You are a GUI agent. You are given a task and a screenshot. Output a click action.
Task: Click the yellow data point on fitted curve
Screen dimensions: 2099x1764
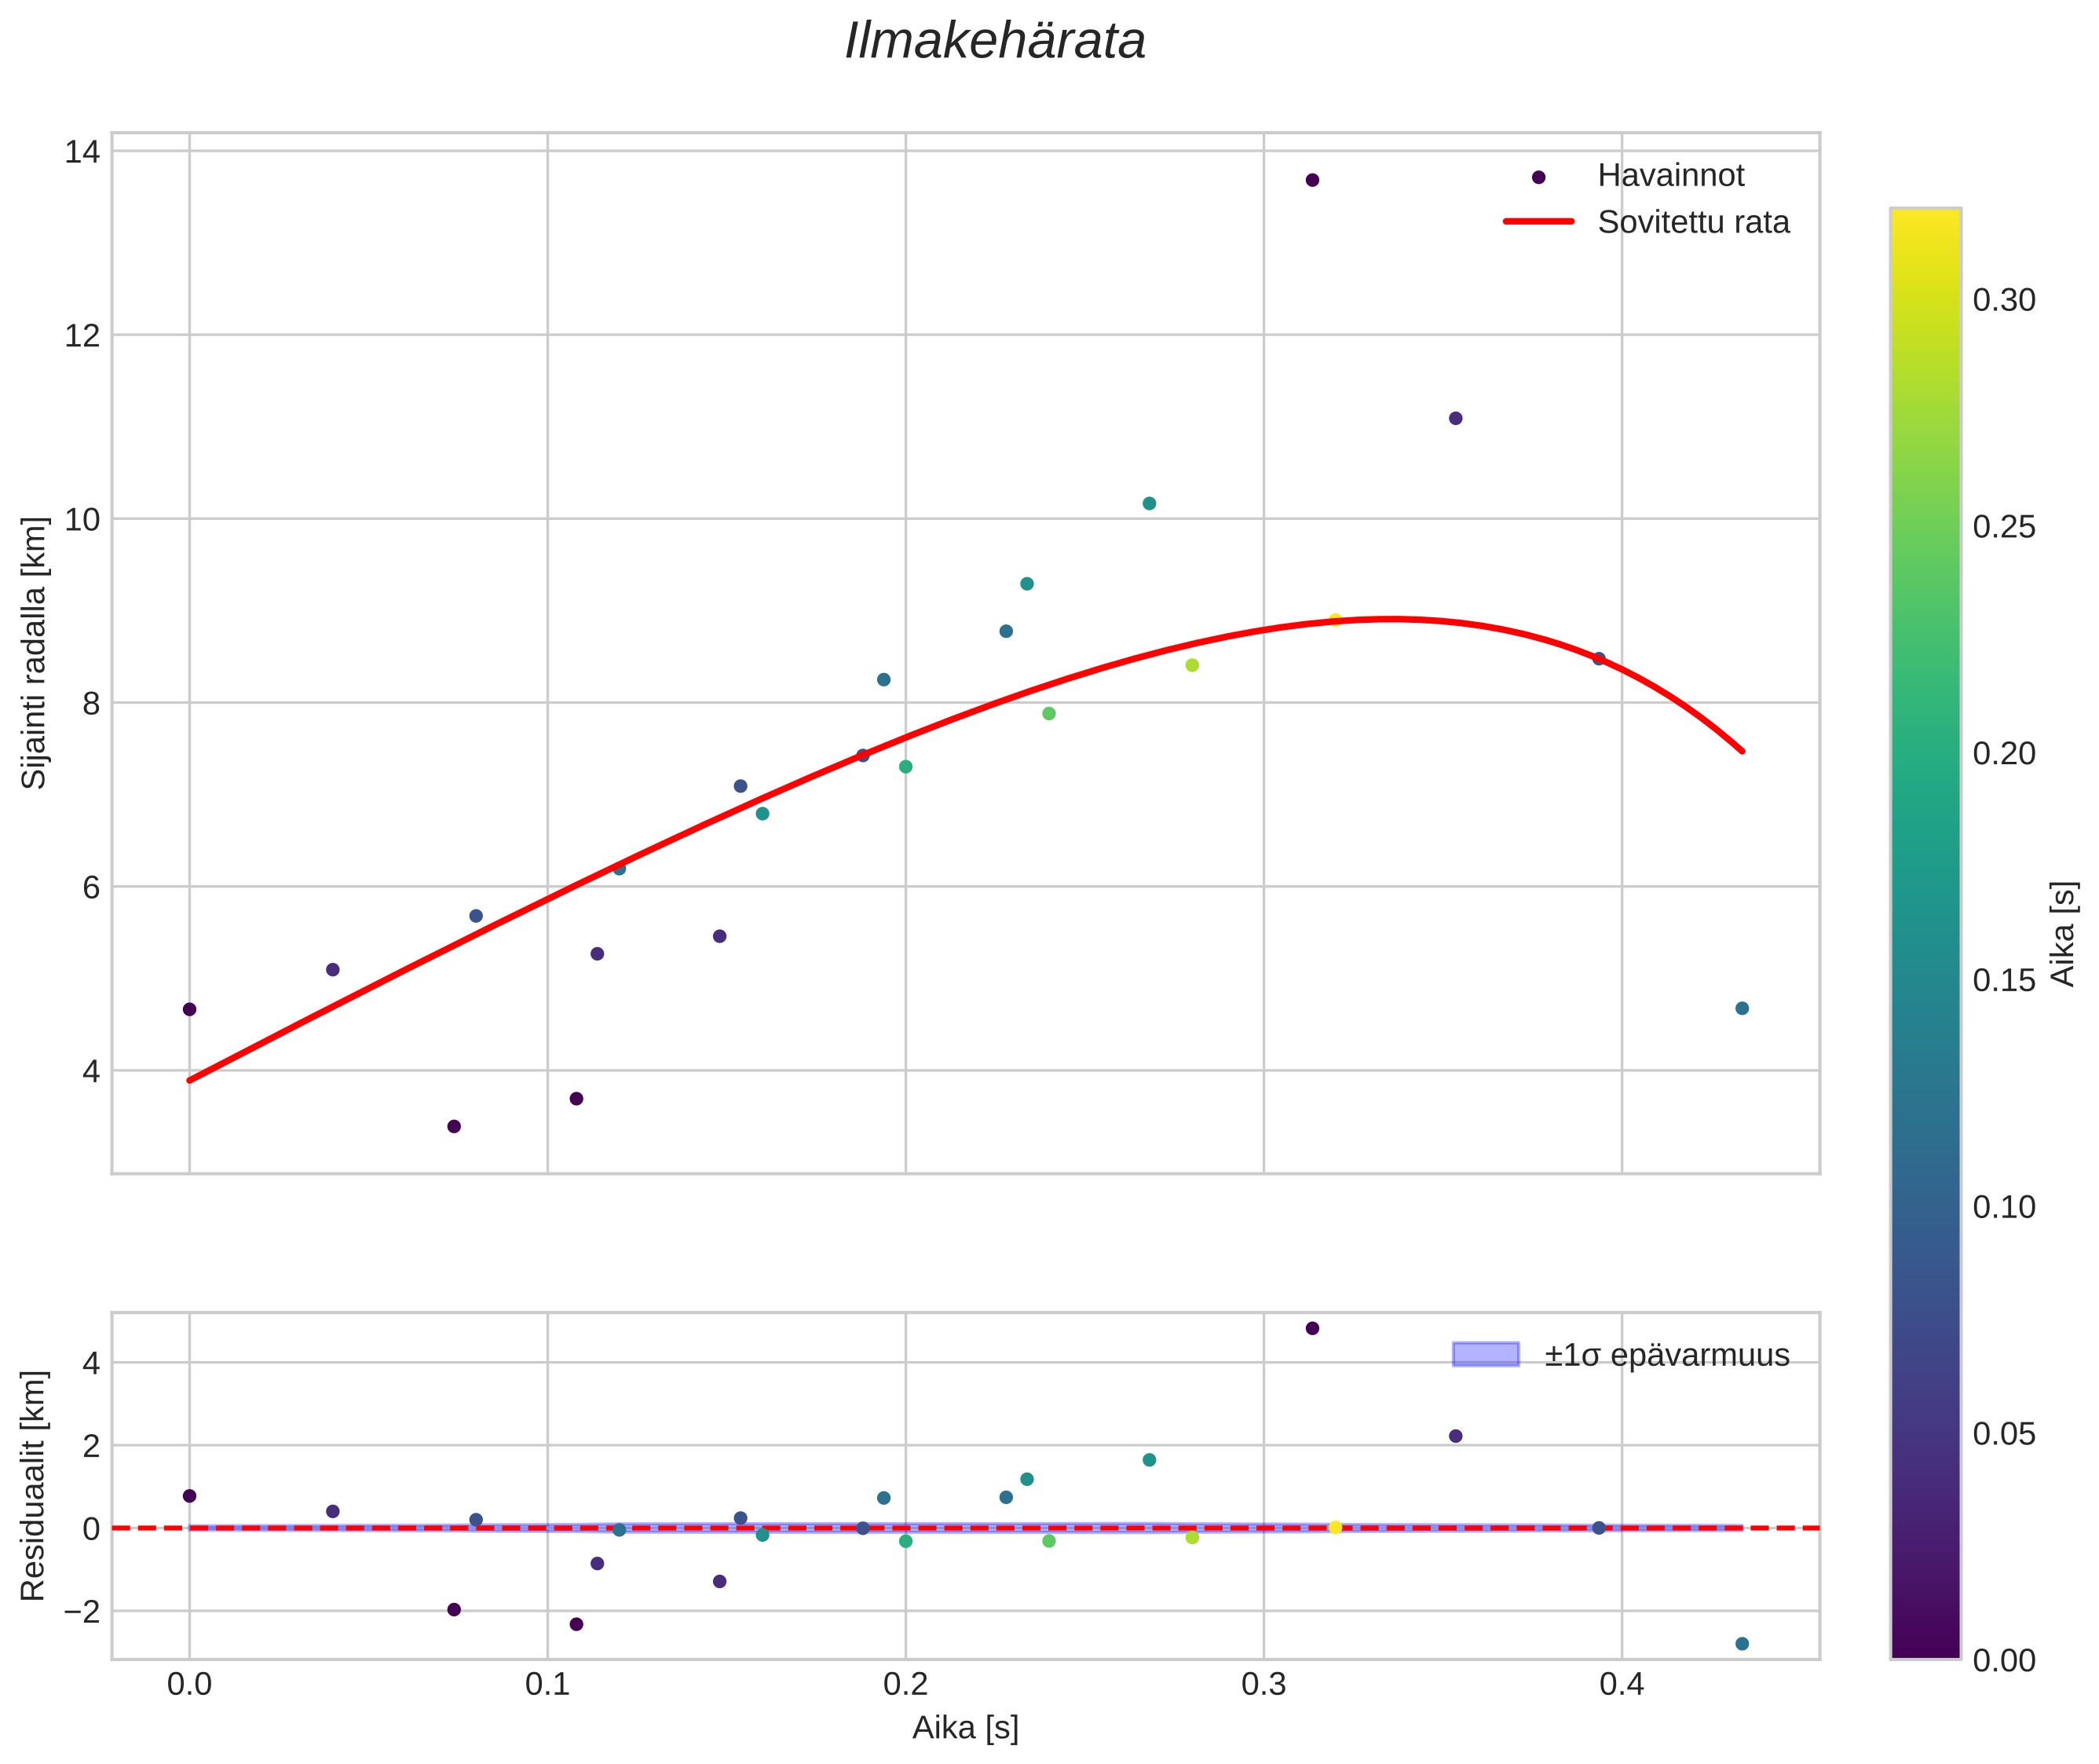tap(1334, 620)
